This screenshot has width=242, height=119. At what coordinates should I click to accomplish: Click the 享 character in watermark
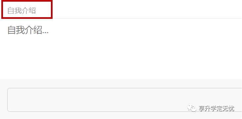202,108
